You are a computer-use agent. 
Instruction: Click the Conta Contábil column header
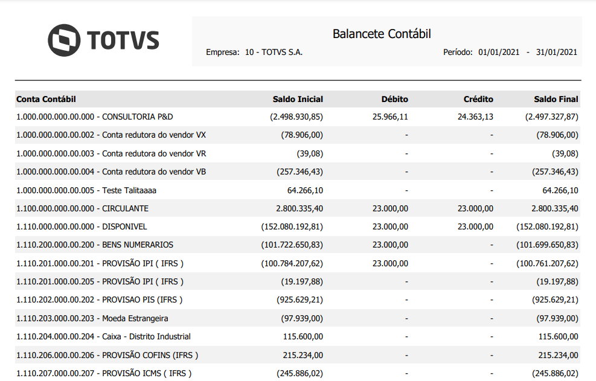tap(46, 99)
